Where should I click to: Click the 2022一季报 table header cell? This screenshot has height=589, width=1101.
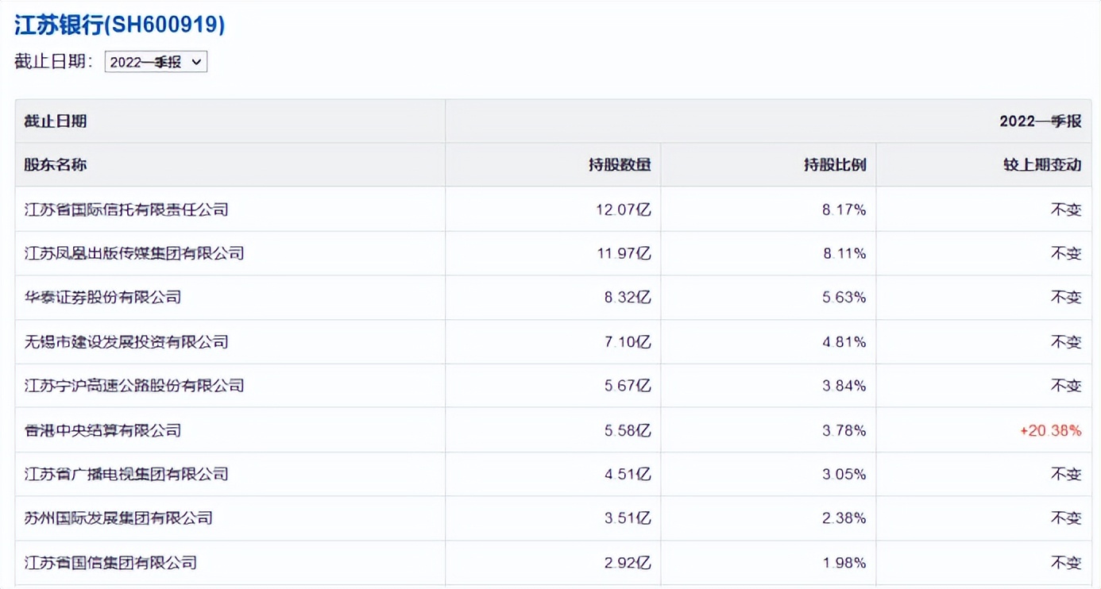pyautogui.click(x=1040, y=121)
